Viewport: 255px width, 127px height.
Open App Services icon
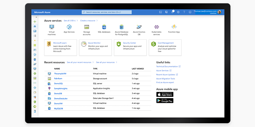pyautogui.click(x=69, y=27)
